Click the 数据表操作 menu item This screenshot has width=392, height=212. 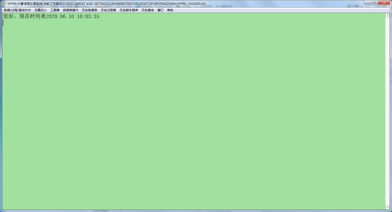point(71,10)
